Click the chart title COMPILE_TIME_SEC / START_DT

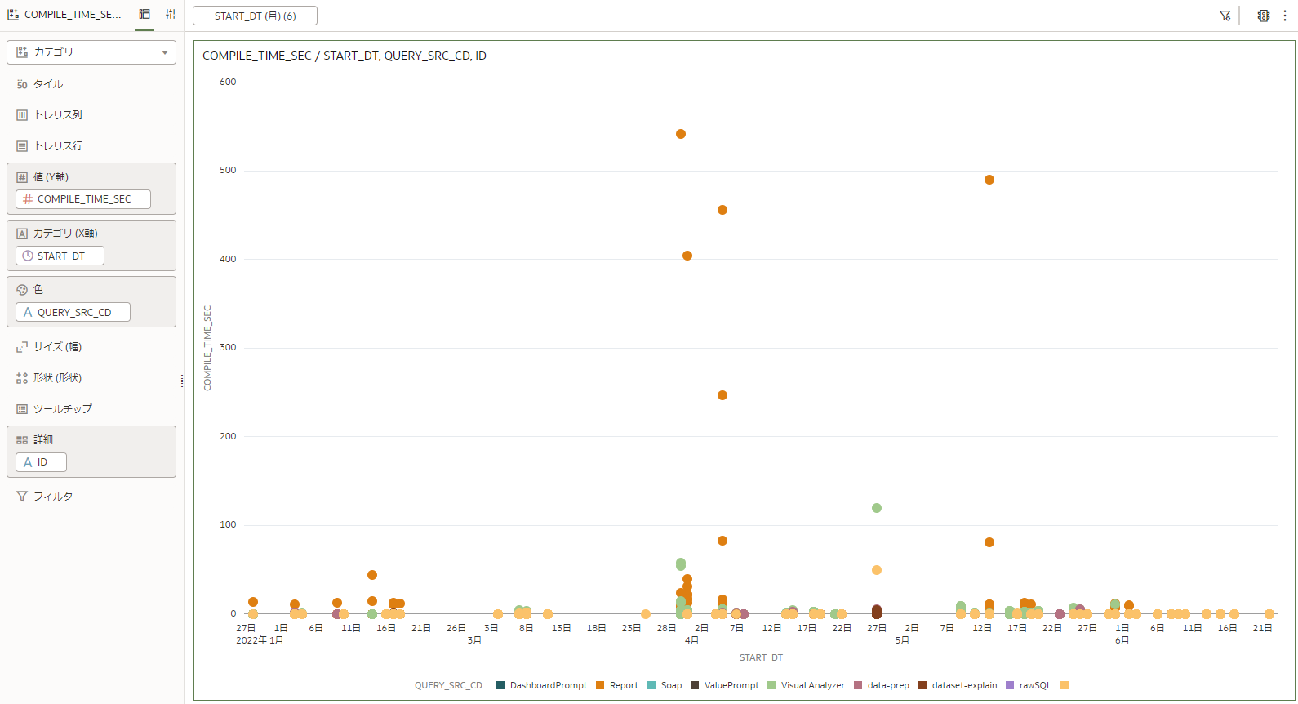tap(345, 56)
